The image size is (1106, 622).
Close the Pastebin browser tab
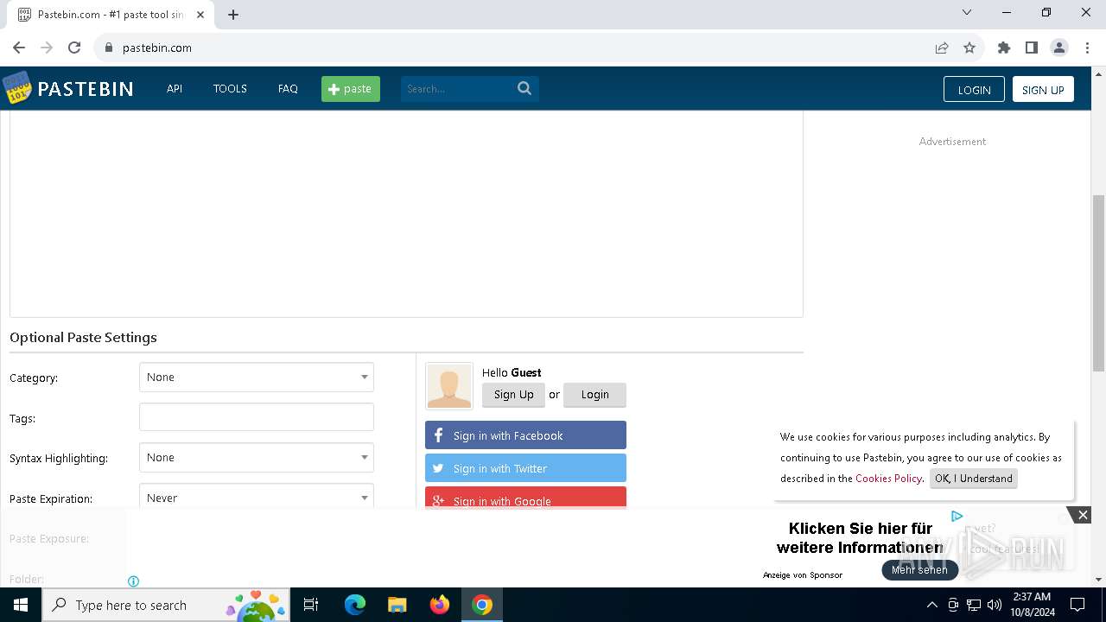coord(200,15)
